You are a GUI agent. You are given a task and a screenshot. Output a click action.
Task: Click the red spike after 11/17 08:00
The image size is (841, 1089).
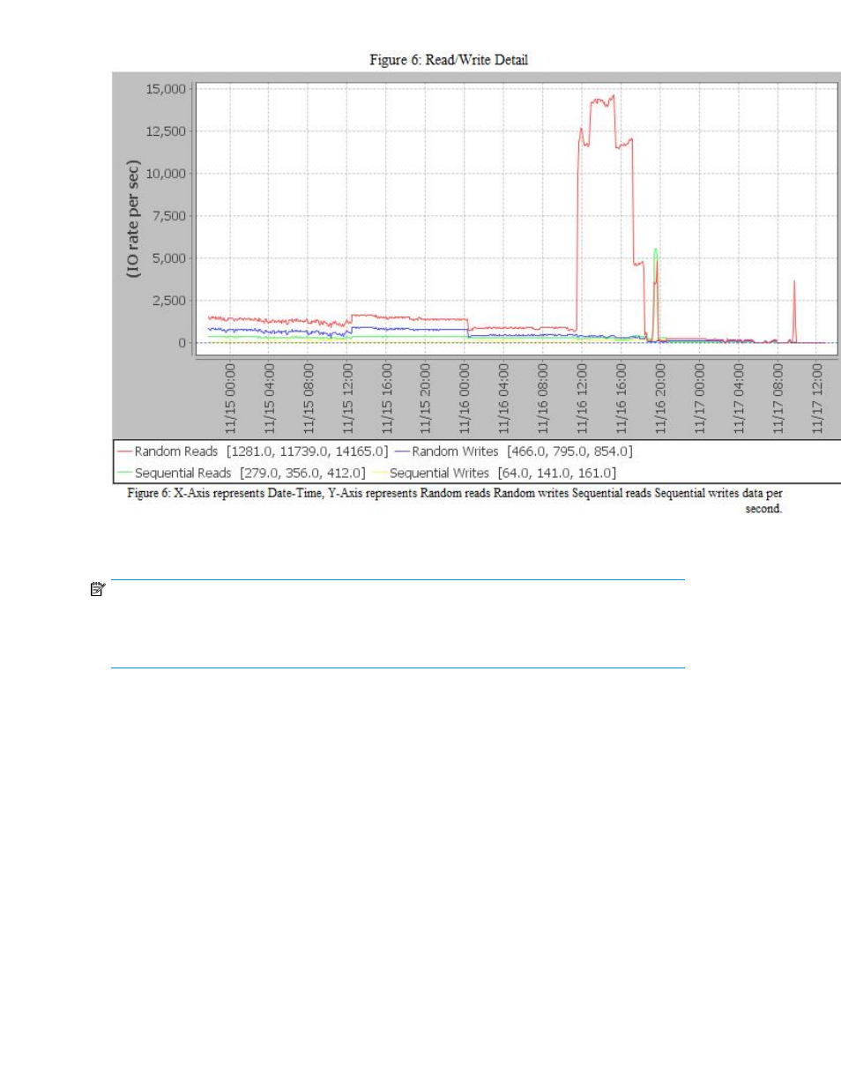[x=794, y=312]
